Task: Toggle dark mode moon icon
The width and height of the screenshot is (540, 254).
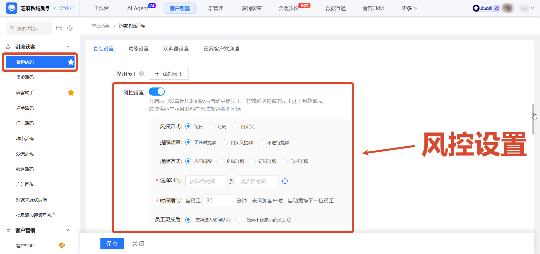Action: click(x=70, y=28)
